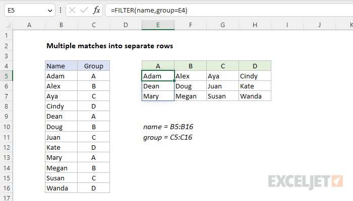Click green header cell F4 labeled B
This screenshot has width=353, height=201.
(191, 66)
